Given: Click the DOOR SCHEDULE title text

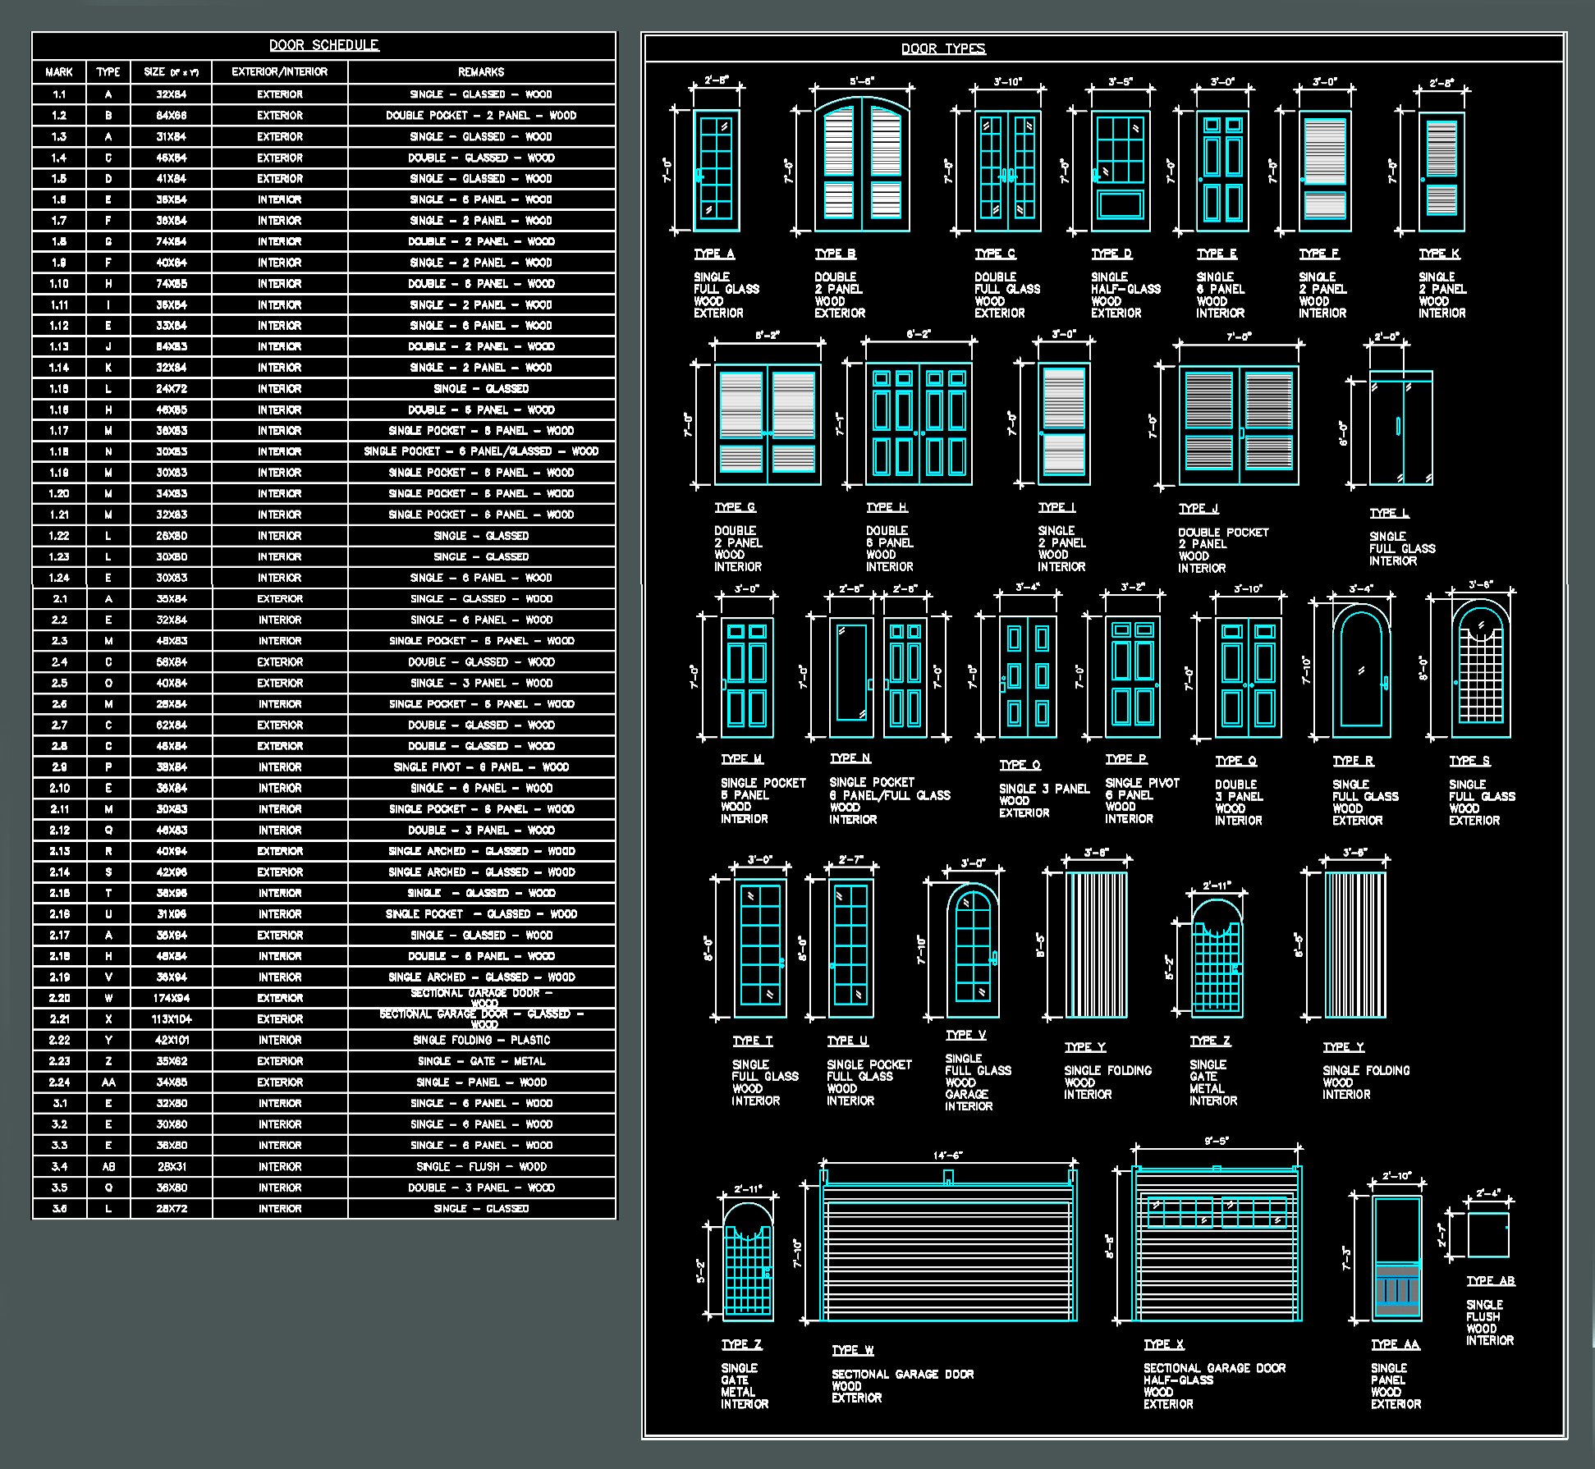Looking at the screenshot, I should (x=324, y=45).
